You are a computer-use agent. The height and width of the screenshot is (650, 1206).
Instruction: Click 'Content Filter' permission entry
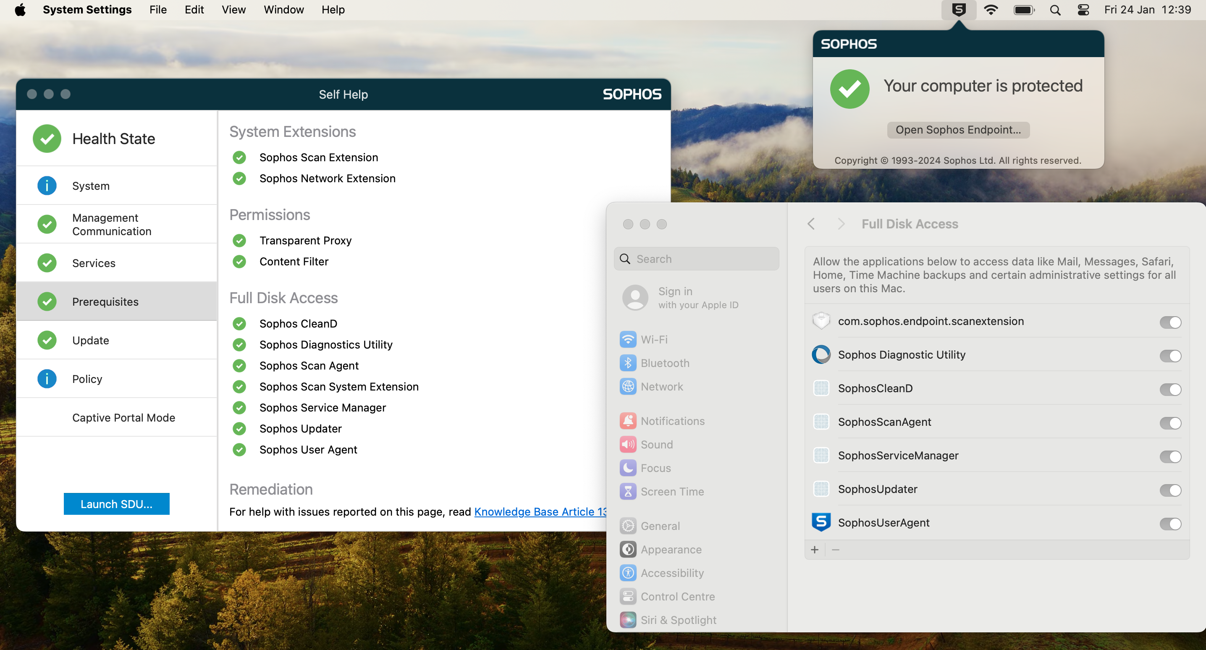tap(294, 262)
